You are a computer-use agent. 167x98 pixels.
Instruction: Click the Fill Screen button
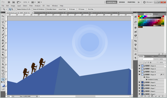point(81,9)
